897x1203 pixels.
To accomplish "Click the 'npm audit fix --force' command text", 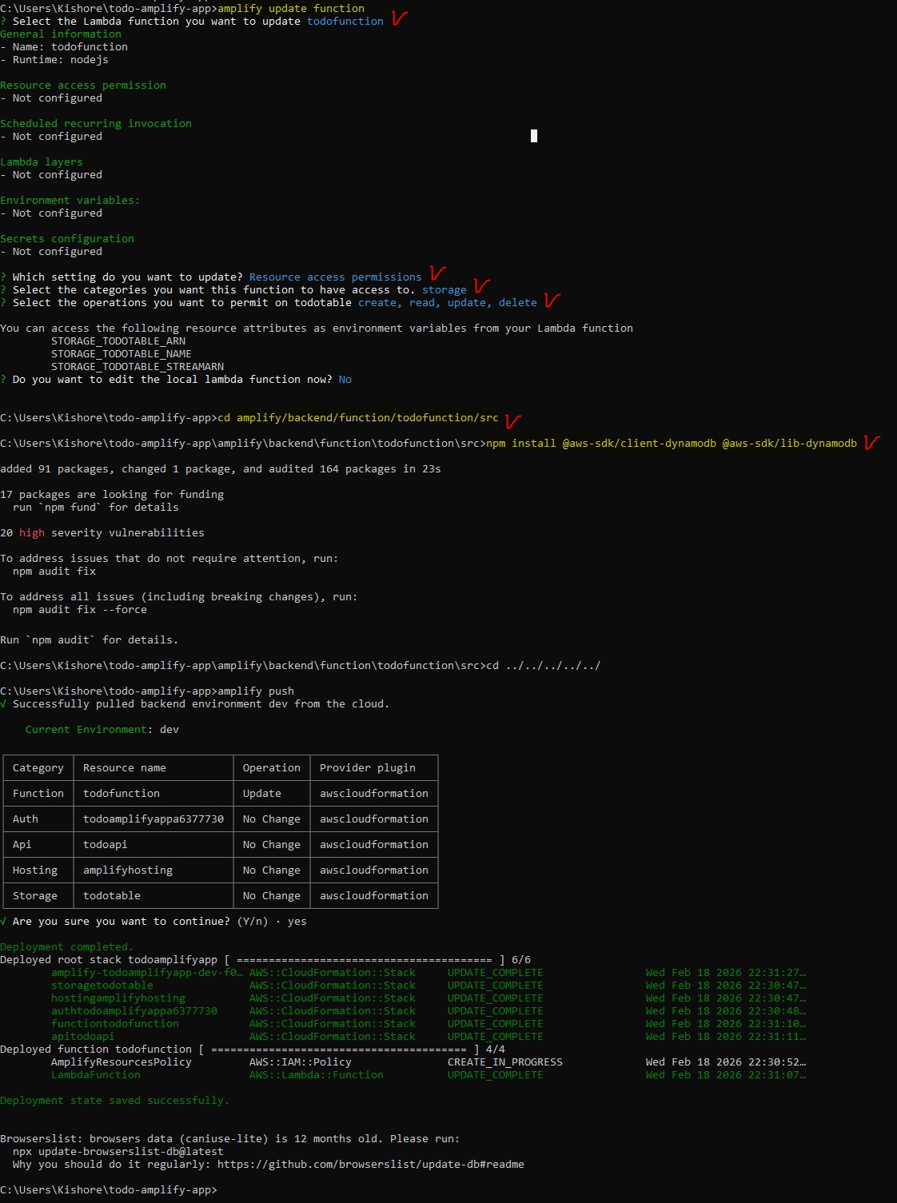I will pyautogui.click(x=80, y=610).
